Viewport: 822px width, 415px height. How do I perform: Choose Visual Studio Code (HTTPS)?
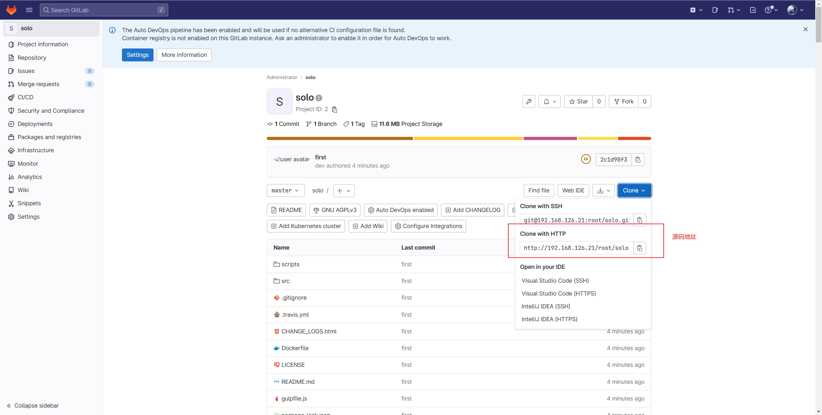click(559, 294)
